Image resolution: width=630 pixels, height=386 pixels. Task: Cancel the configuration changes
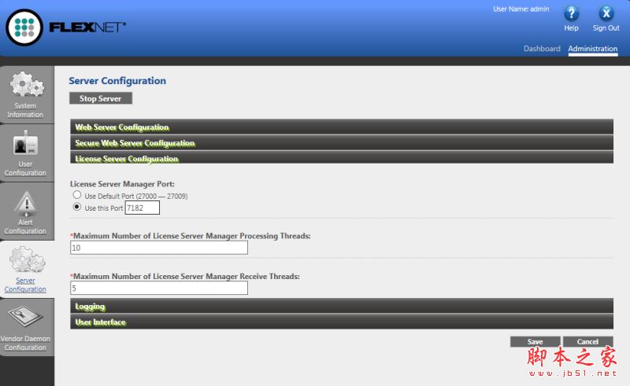pyautogui.click(x=587, y=341)
